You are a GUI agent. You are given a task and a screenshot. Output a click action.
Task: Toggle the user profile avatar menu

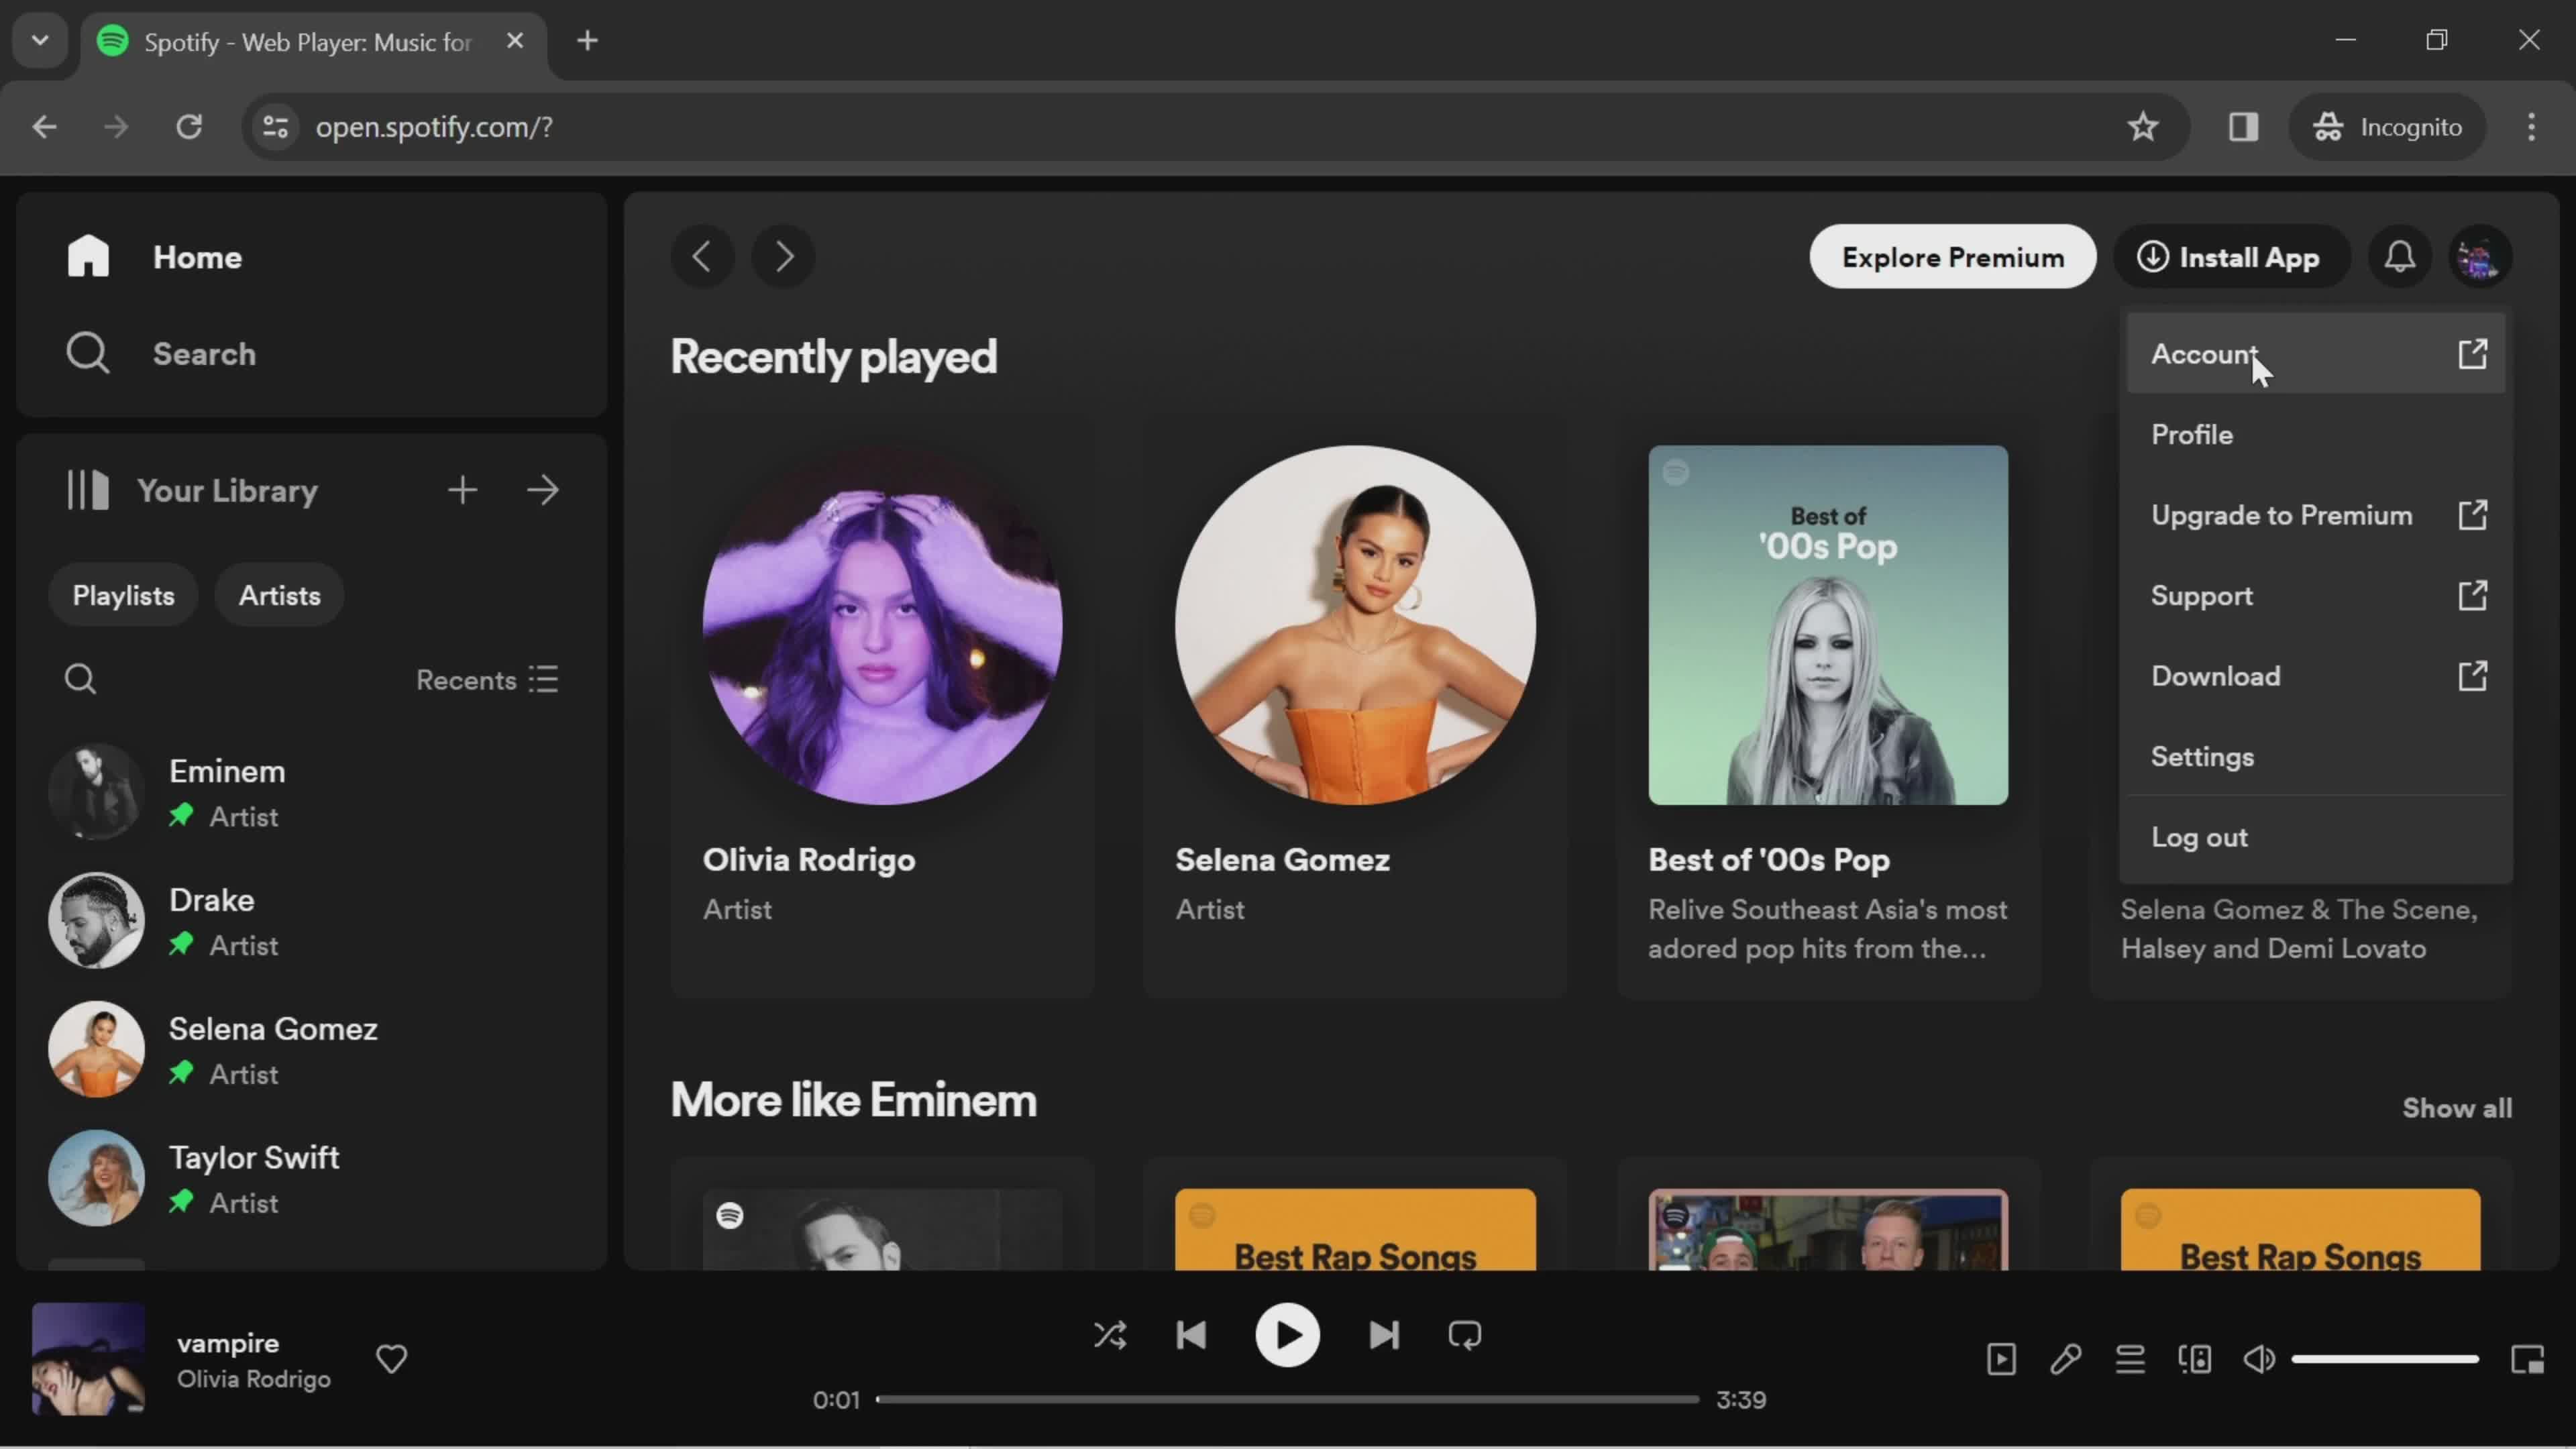[x=2480, y=257]
